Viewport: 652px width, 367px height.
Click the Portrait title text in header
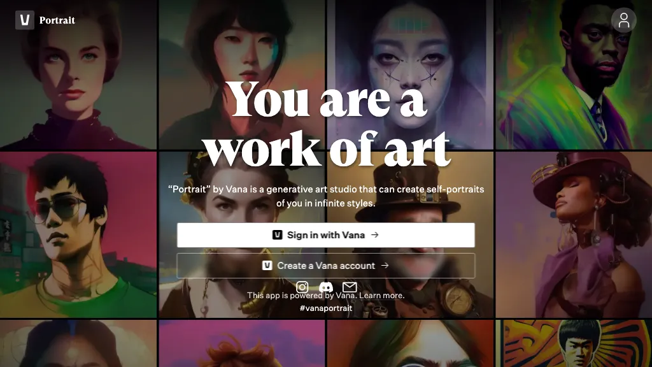click(x=57, y=20)
